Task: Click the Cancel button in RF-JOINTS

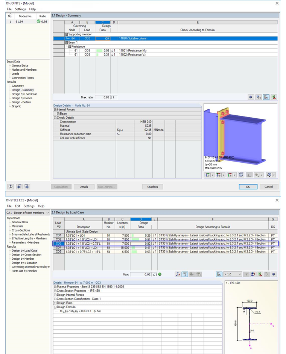Action: (269, 187)
